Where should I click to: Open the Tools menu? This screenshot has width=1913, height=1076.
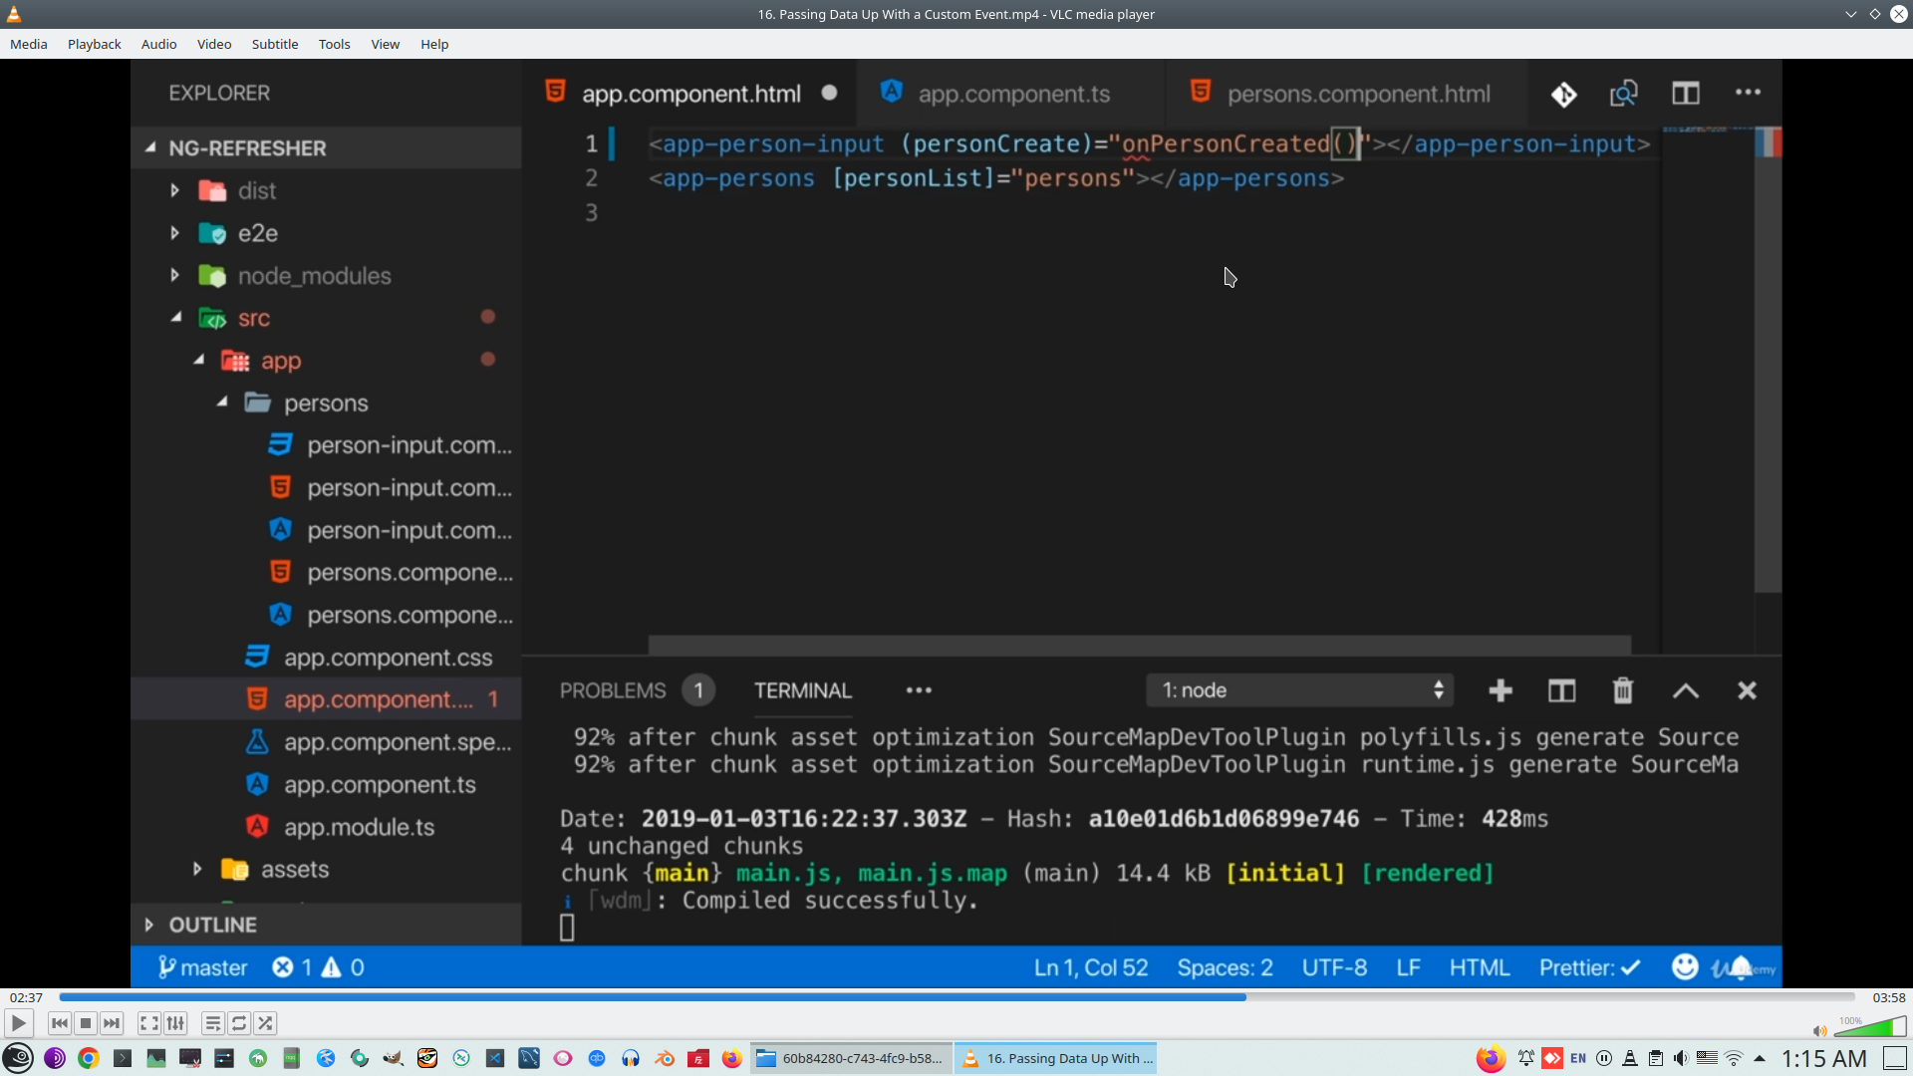point(334,44)
